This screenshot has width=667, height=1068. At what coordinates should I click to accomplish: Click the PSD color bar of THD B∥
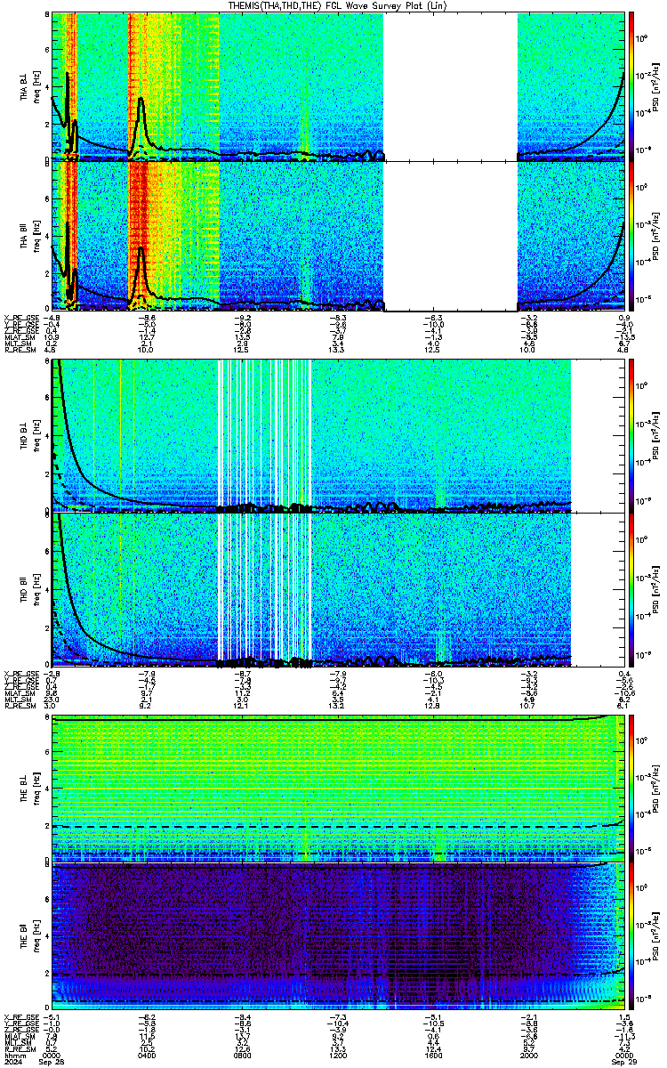632,589
